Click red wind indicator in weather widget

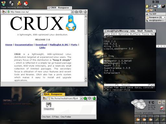coord(162,108)
